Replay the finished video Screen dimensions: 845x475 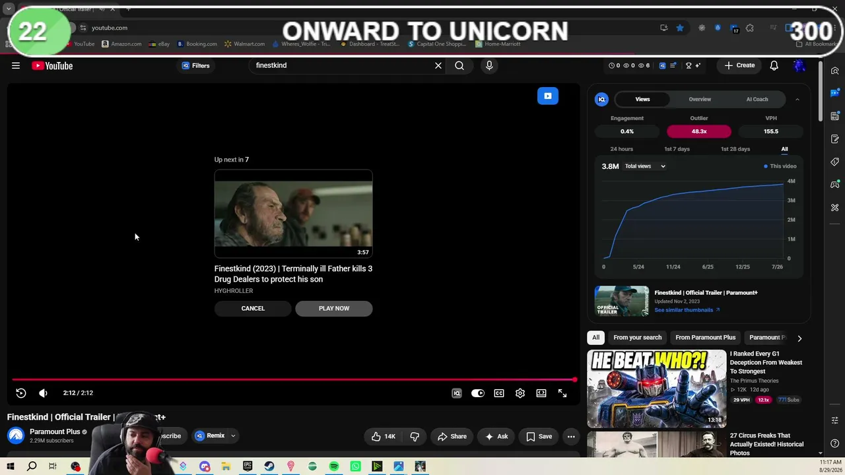(x=21, y=393)
